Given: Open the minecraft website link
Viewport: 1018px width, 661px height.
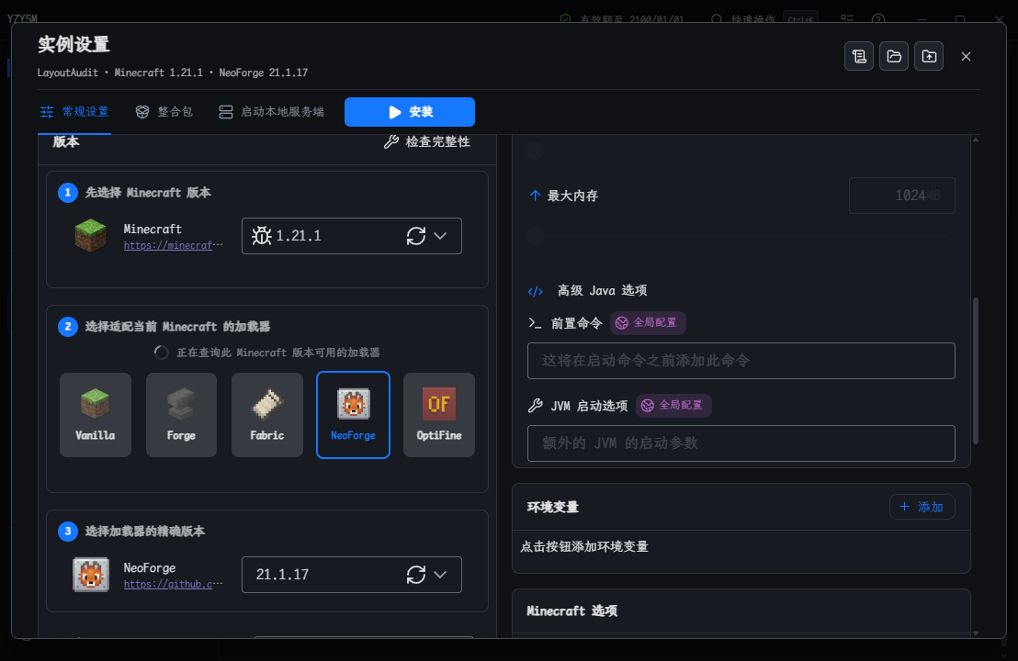Looking at the screenshot, I should 173,245.
